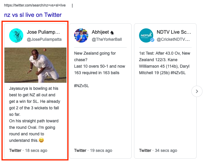Show next tweets with the carousel arrow

[197, 91]
